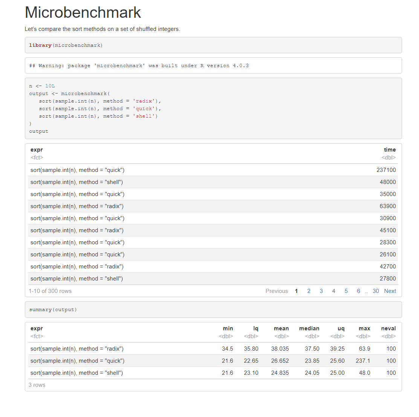Click time value 35000
Image resolution: width=419 pixels, height=417 pixels.
click(x=388, y=194)
